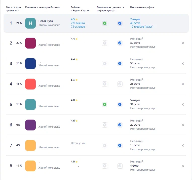
Task: Click the Новая Тула logo with letter Н
Action: click(x=30, y=23)
